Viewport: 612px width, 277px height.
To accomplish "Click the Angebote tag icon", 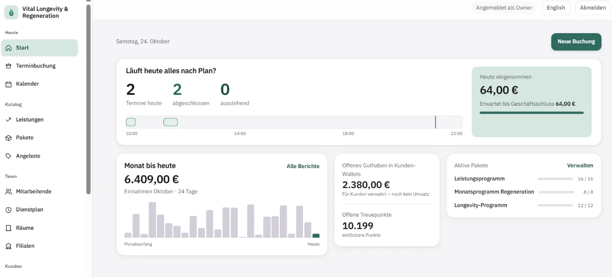I will pyautogui.click(x=8, y=156).
